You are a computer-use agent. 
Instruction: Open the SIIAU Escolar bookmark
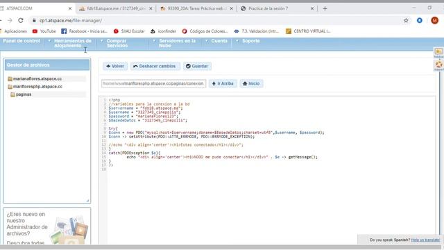[x=129, y=31]
